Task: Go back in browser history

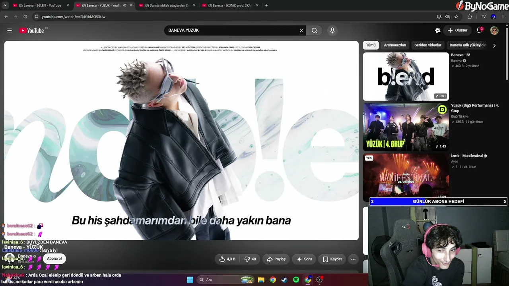Action: coord(6,17)
